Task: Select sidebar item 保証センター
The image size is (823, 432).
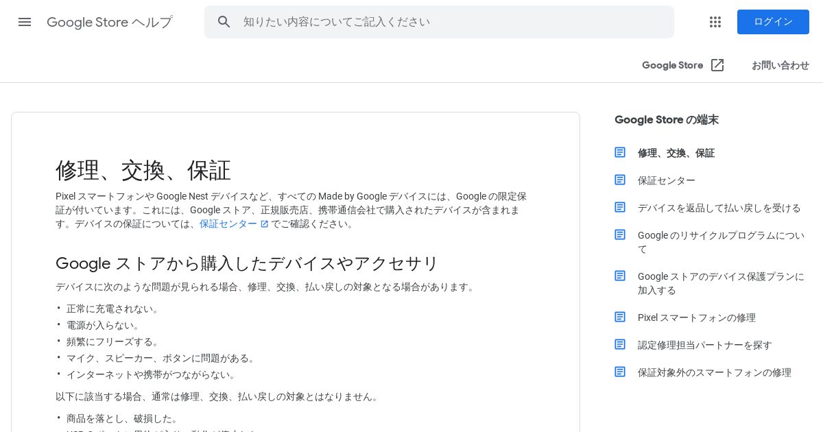Action: point(667,180)
